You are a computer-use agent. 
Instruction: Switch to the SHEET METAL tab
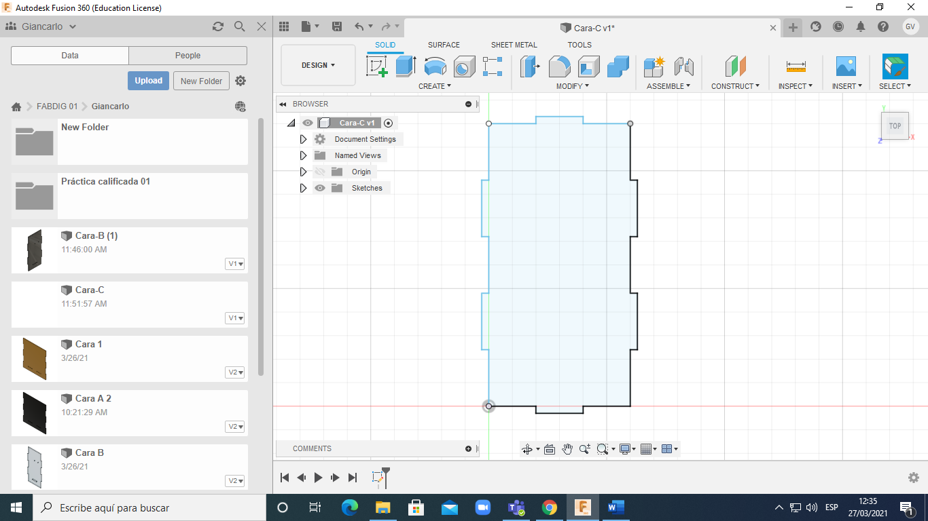514,45
